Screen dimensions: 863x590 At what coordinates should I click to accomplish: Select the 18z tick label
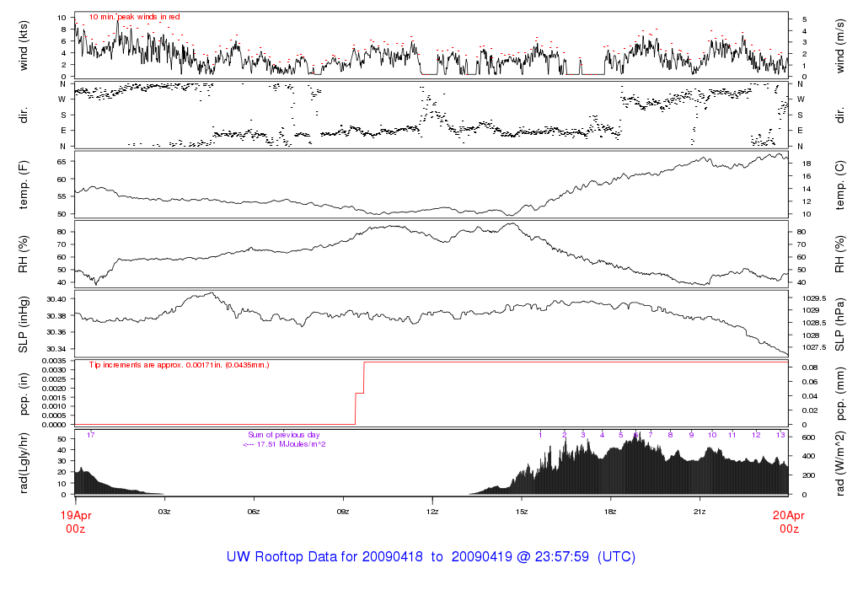coord(610,512)
